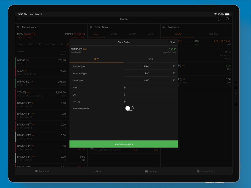The width and height of the screenshot is (251, 188).
Task: Open Trade Book from bottom bar
Action: [42, 171]
